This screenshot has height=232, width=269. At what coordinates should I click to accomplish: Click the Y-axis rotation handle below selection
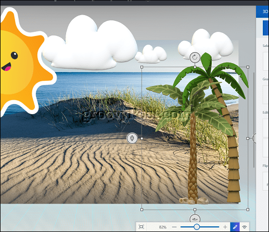pyautogui.click(x=195, y=218)
